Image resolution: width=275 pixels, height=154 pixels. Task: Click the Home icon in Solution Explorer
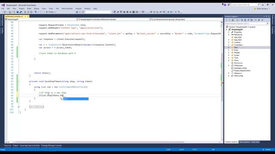coord(232,20)
